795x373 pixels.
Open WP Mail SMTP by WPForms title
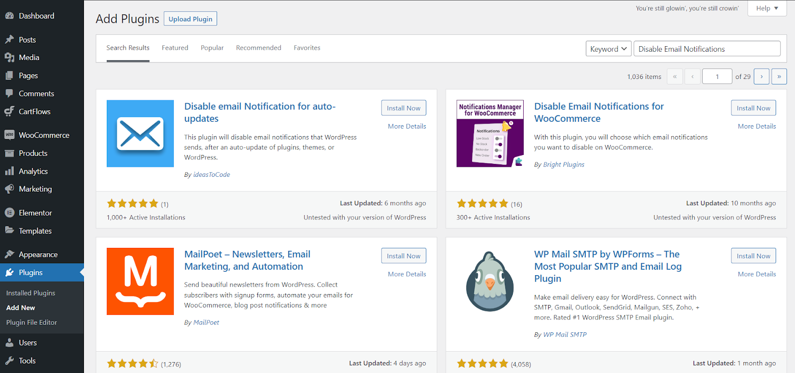(608, 266)
